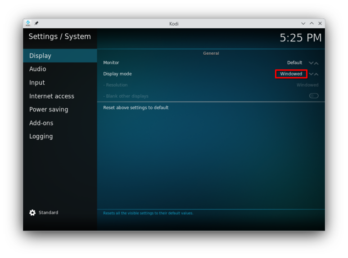Click the Display mode down arrow

point(311,74)
